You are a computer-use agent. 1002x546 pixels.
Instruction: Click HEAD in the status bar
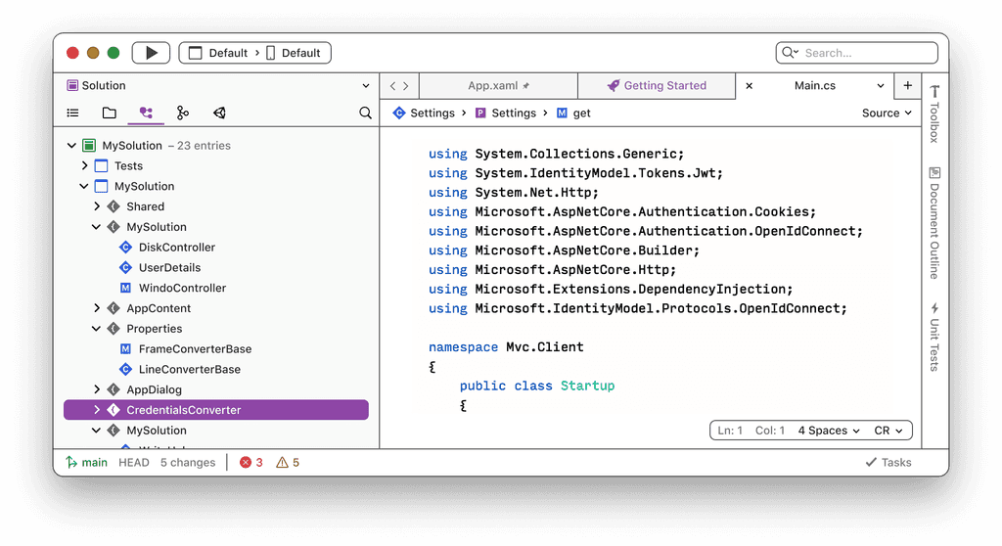(133, 462)
